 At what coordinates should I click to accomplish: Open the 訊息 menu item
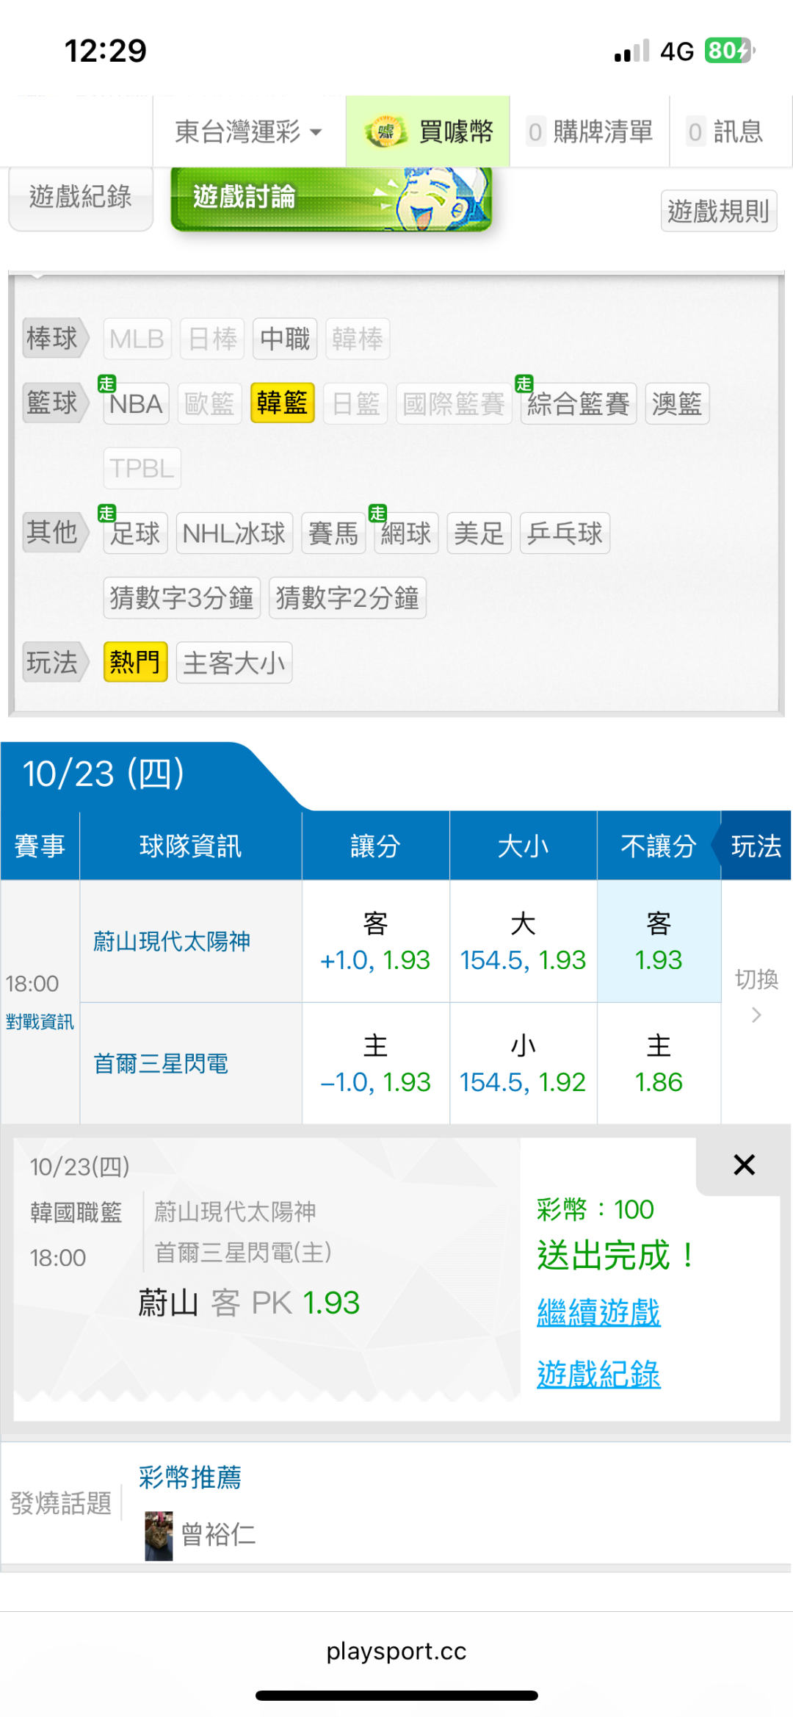pos(726,132)
